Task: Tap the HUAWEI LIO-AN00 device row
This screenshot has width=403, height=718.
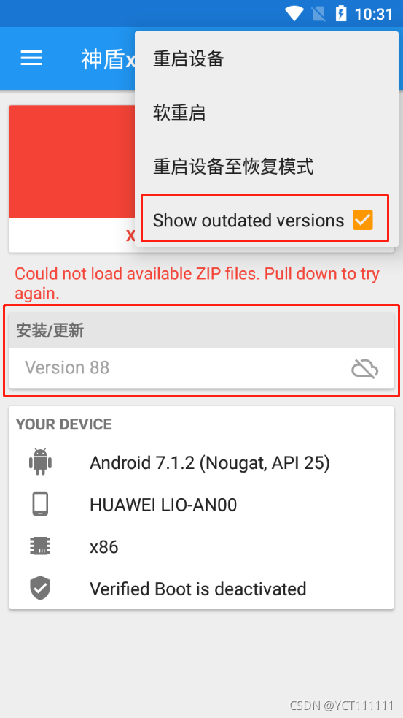Action: [201, 505]
